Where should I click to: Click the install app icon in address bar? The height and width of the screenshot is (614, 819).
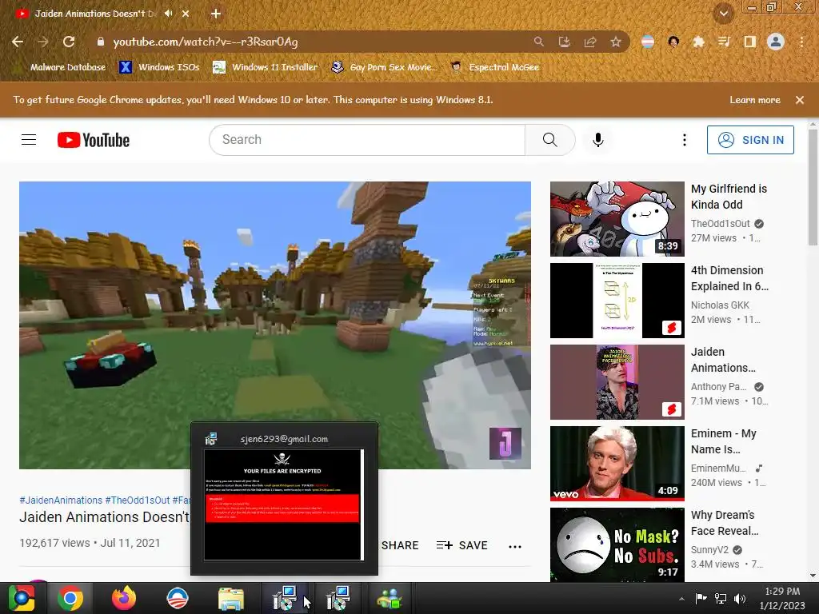pyautogui.click(x=564, y=42)
